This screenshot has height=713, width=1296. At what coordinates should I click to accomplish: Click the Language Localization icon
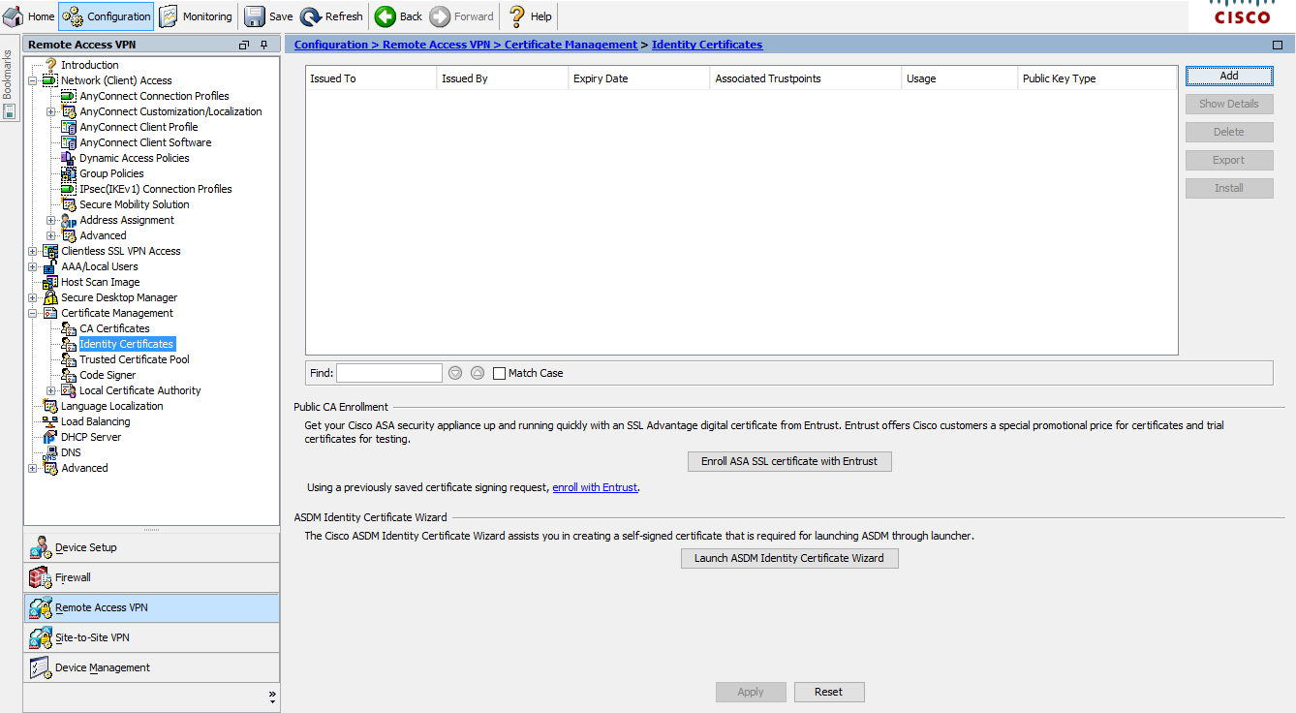coord(50,406)
